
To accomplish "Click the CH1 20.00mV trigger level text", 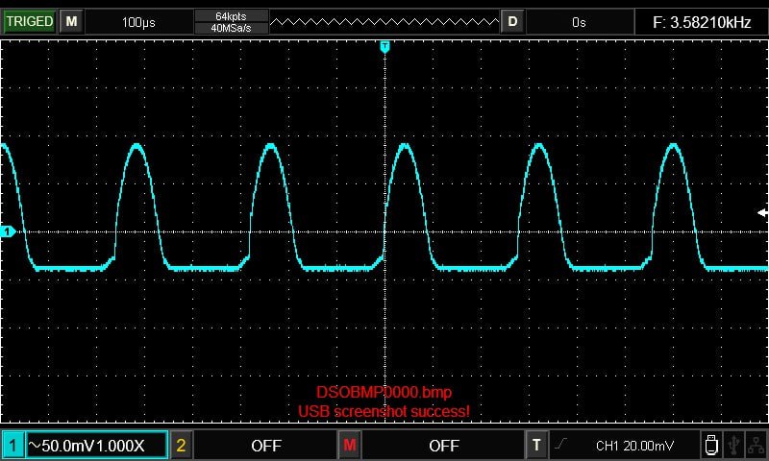I will pyautogui.click(x=635, y=446).
